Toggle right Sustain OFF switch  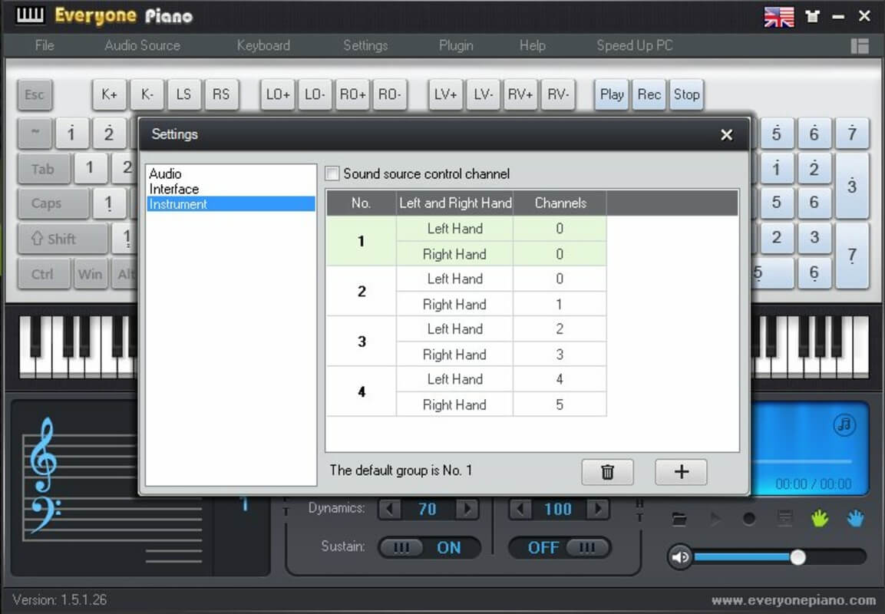pyautogui.click(x=560, y=547)
